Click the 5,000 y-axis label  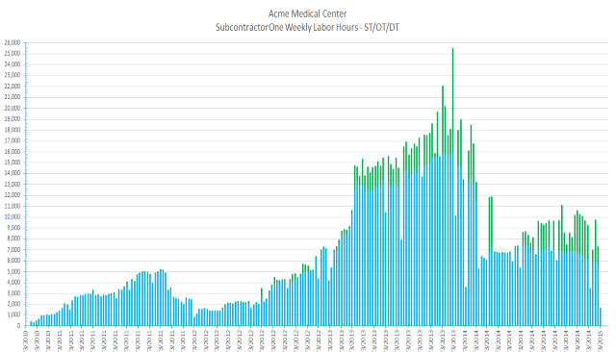pyautogui.click(x=13, y=271)
